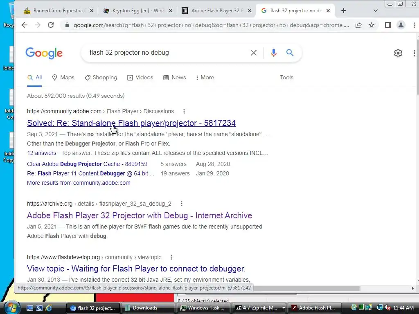Viewport: 419px width, 314px height.
Task: Click the forward navigation arrow
Action: pos(38,25)
